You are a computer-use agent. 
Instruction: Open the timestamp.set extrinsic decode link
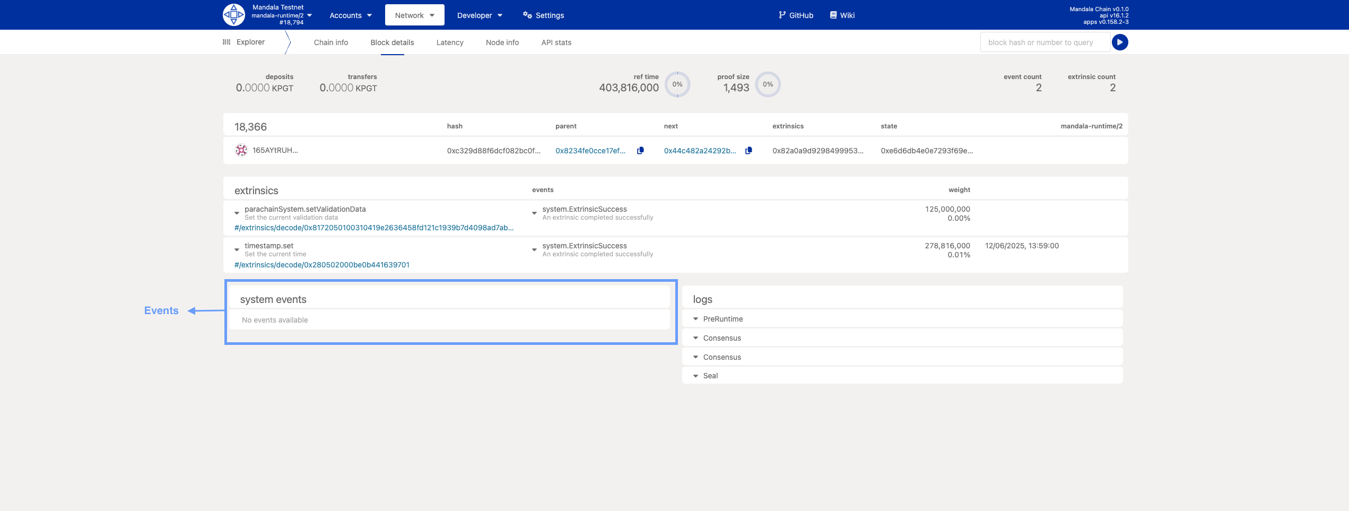[322, 265]
